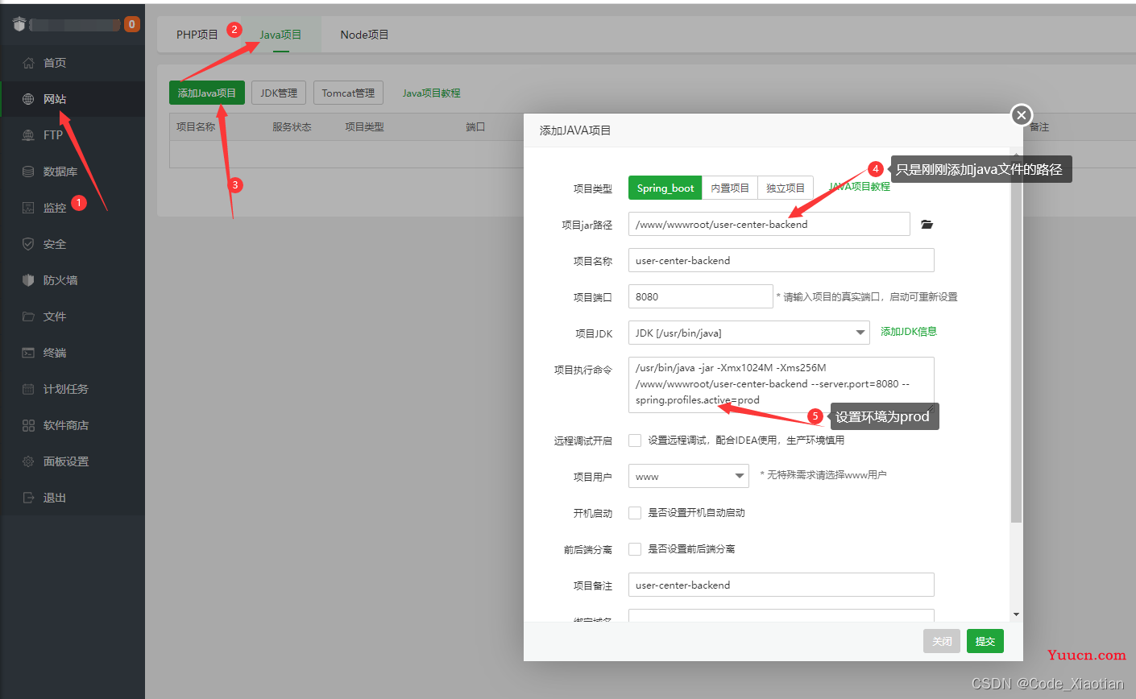Open 软件商店 in the sidebar
The width and height of the screenshot is (1136, 699).
[73, 425]
